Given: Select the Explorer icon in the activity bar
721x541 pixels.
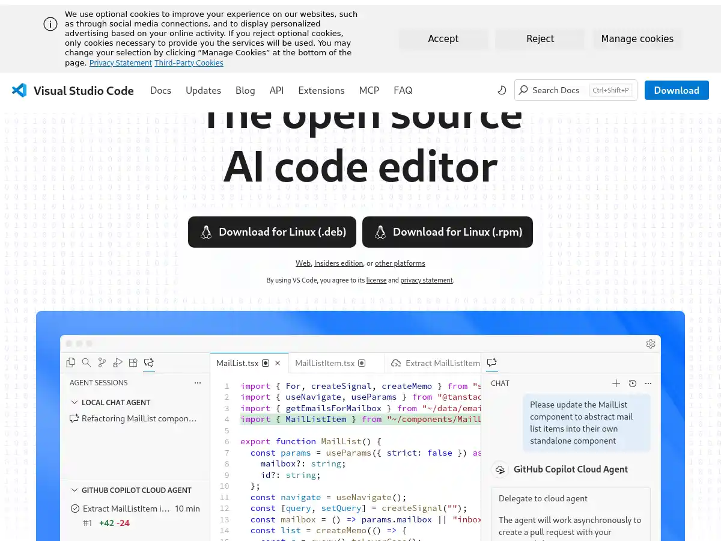Looking at the screenshot, I should [x=71, y=362].
